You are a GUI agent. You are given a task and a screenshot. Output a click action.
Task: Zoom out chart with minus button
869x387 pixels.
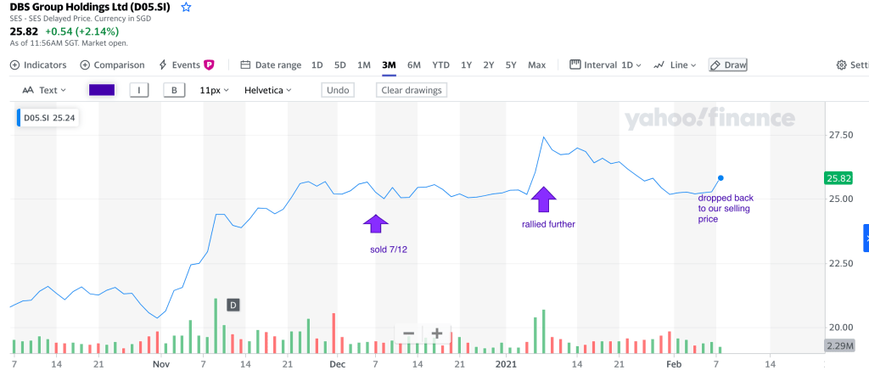pos(408,334)
